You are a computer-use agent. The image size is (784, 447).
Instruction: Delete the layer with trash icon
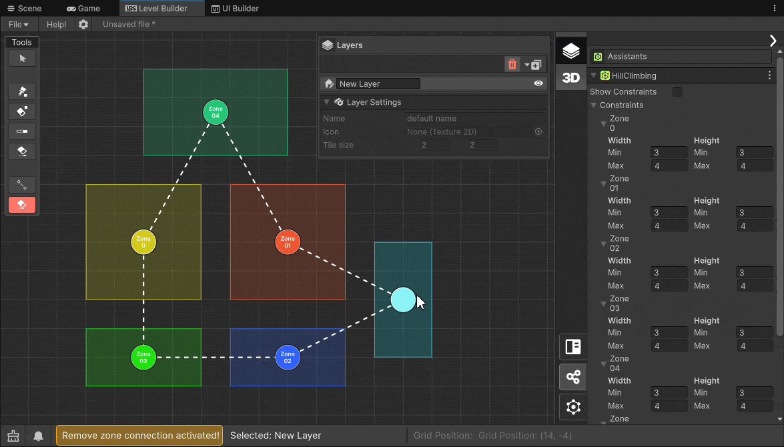pos(512,65)
